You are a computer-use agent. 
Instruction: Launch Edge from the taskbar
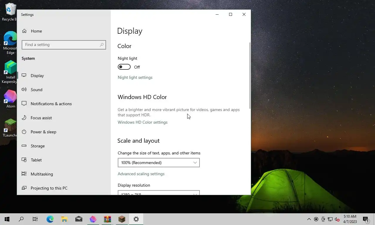(50, 219)
